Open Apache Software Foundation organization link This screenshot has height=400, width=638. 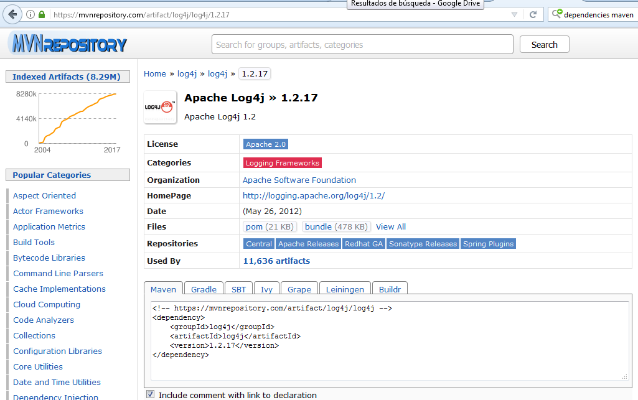[299, 180]
